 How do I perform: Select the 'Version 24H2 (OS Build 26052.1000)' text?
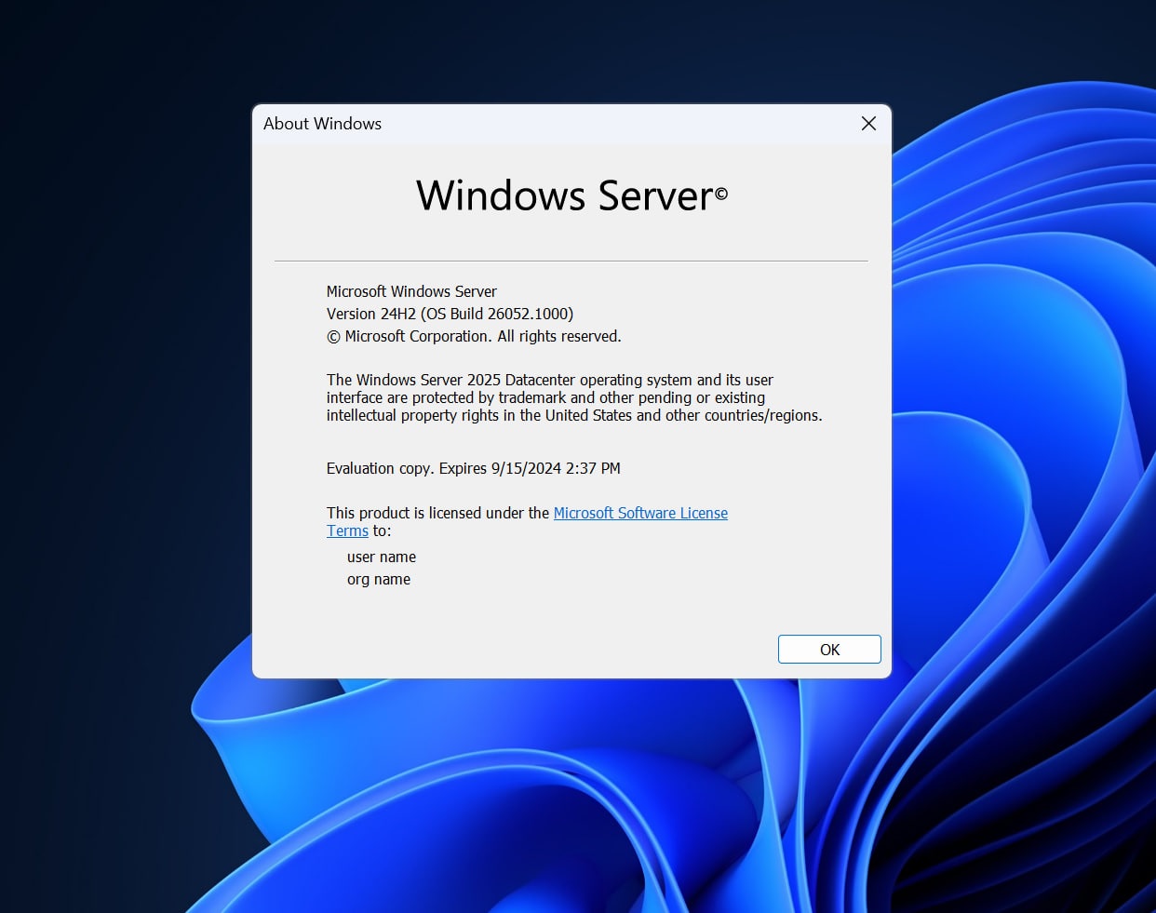click(x=450, y=314)
